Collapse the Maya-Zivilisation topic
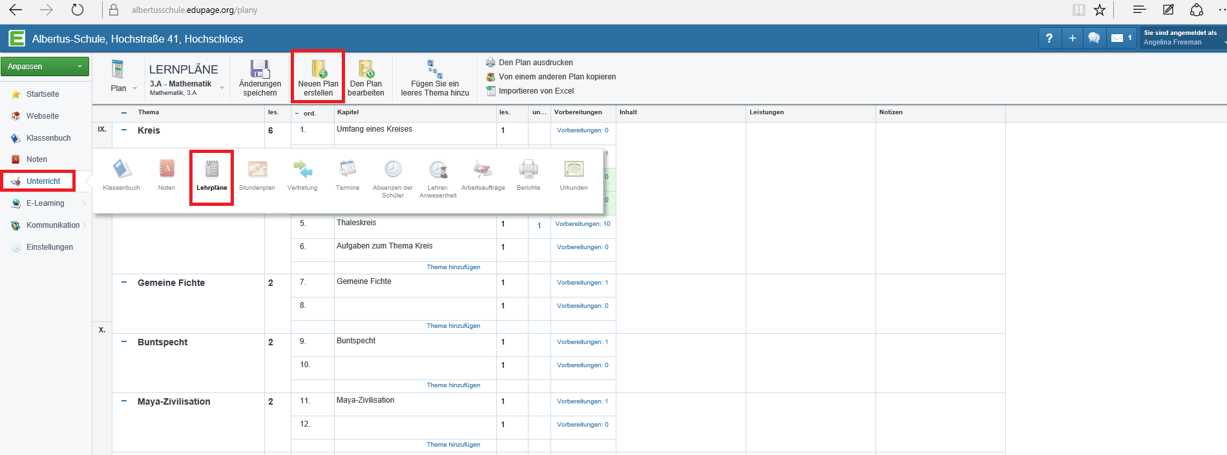The image size is (1227, 455). (124, 401)
